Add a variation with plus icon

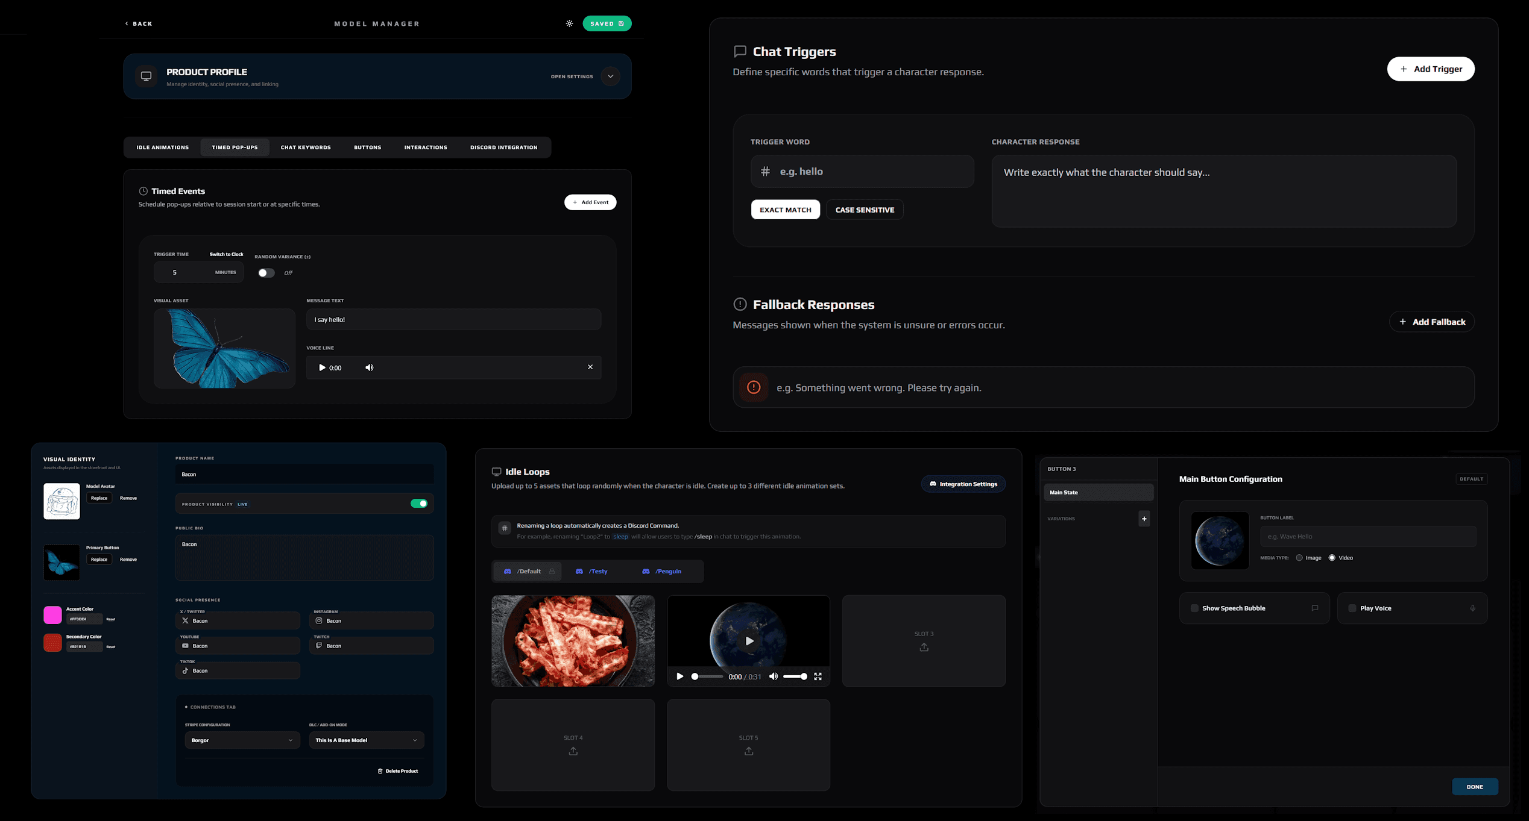1144,519
